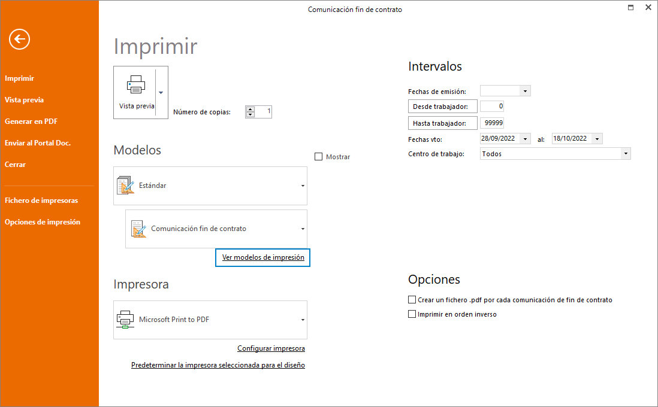Image resolution: width=658 pixels, height=407 pixels.
Task: Enable the Mostrar checkbox
Action: [318, 156]
